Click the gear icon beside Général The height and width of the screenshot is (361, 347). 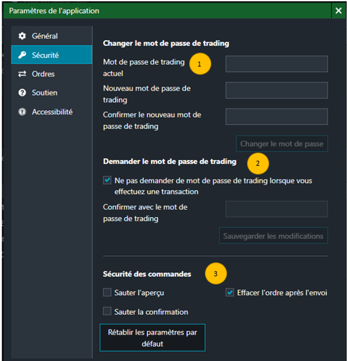click(x=22, y=36)
